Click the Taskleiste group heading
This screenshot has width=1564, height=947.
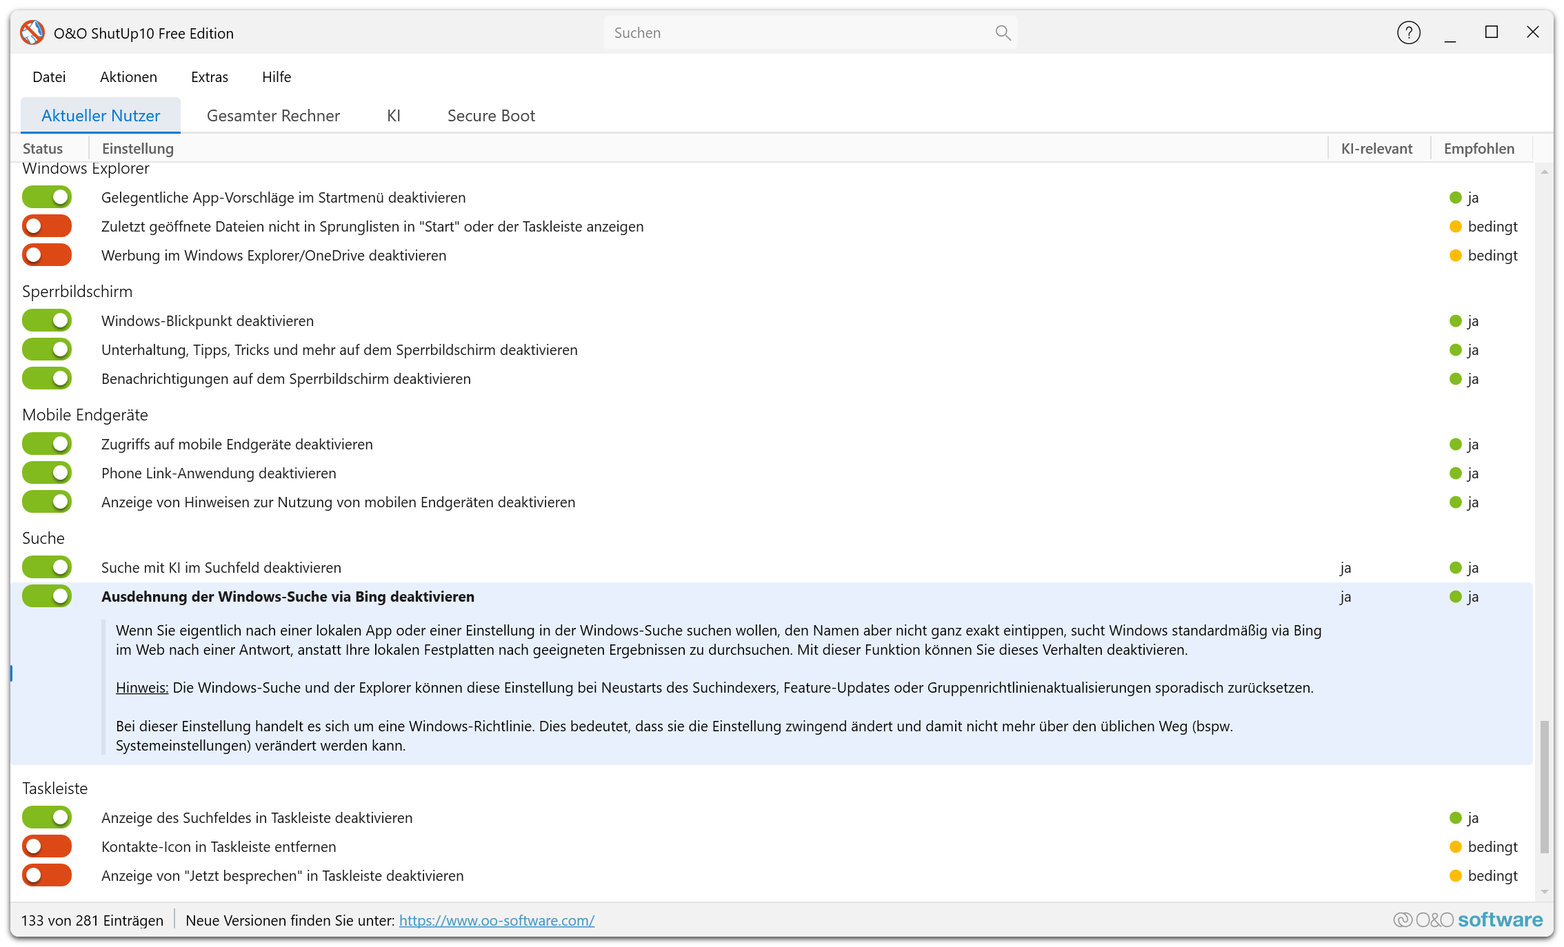(x=55, y=788)
